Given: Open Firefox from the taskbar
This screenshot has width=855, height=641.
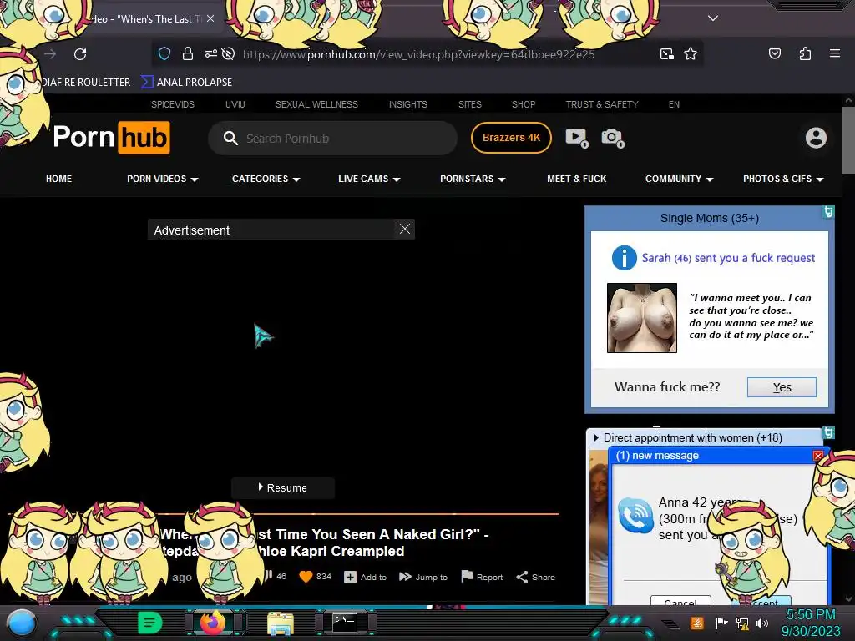Looking at the screenshot, I should (x=213, y=622).
